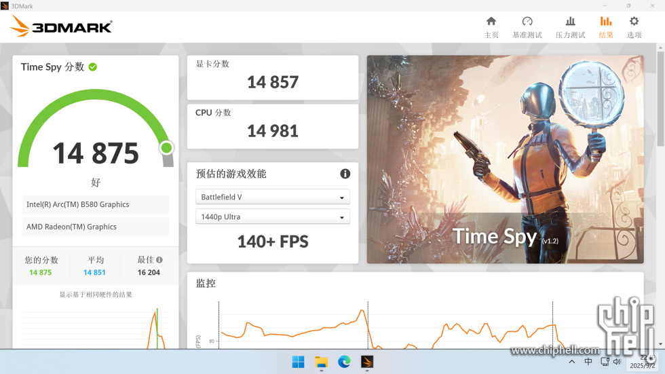Click the volume tray icon
This screenshot has height=374, width=665.
coord(617,362)
